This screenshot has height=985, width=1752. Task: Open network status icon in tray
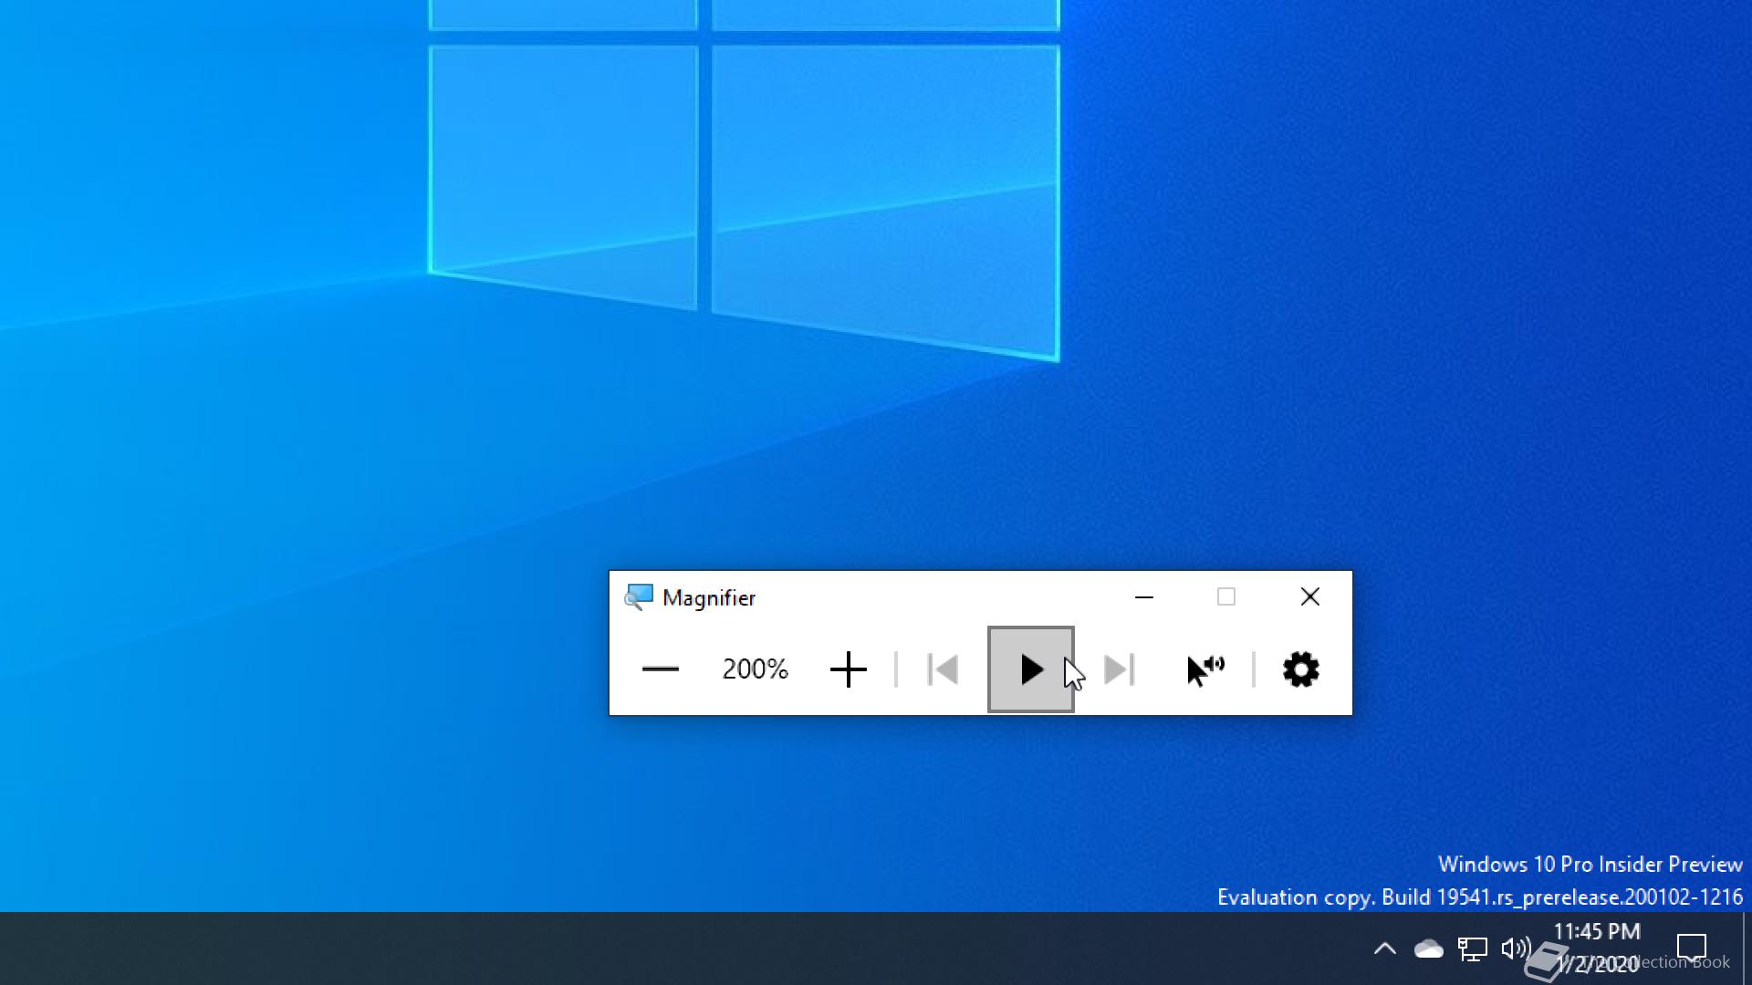(1472, 949)
